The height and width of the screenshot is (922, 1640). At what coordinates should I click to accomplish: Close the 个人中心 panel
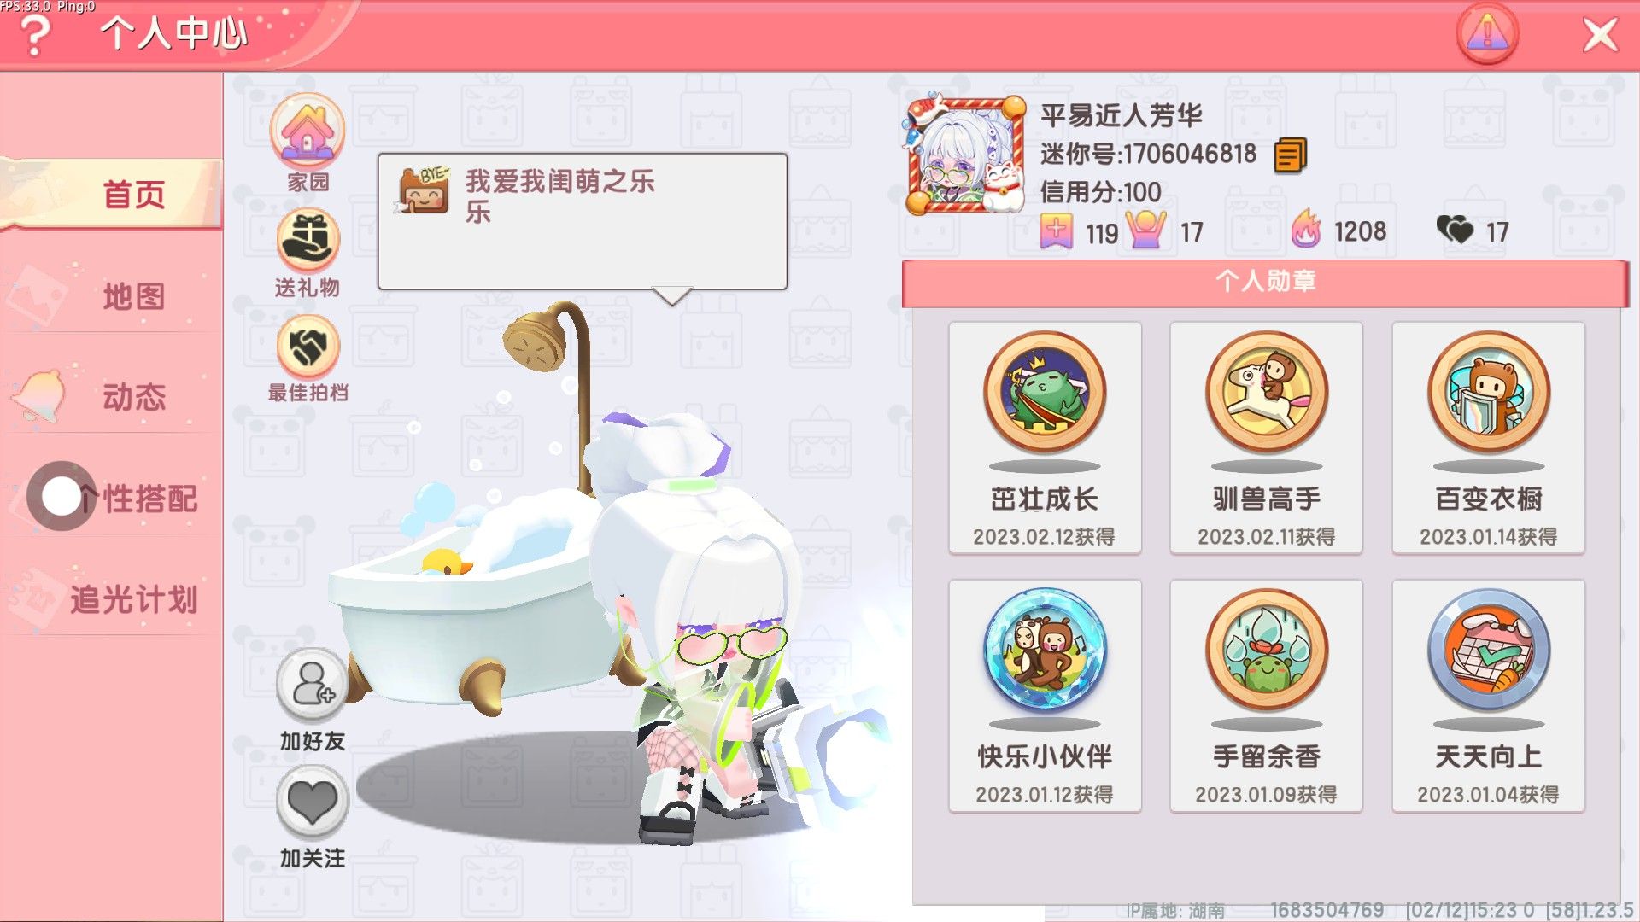(x=1599, y=35)
